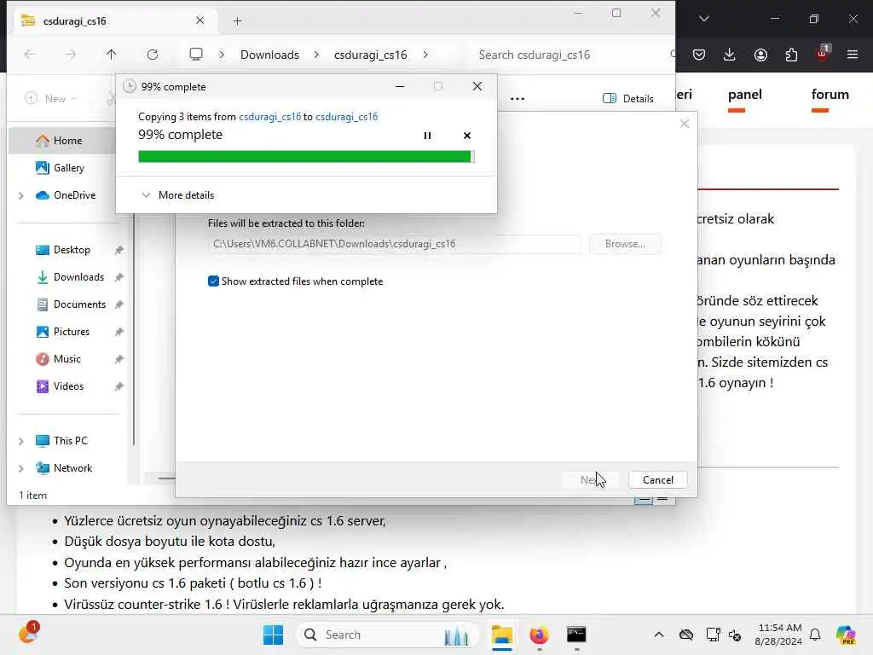Go up one folder level
This screenshot has width=873, height=655.
tap(112, 54)
